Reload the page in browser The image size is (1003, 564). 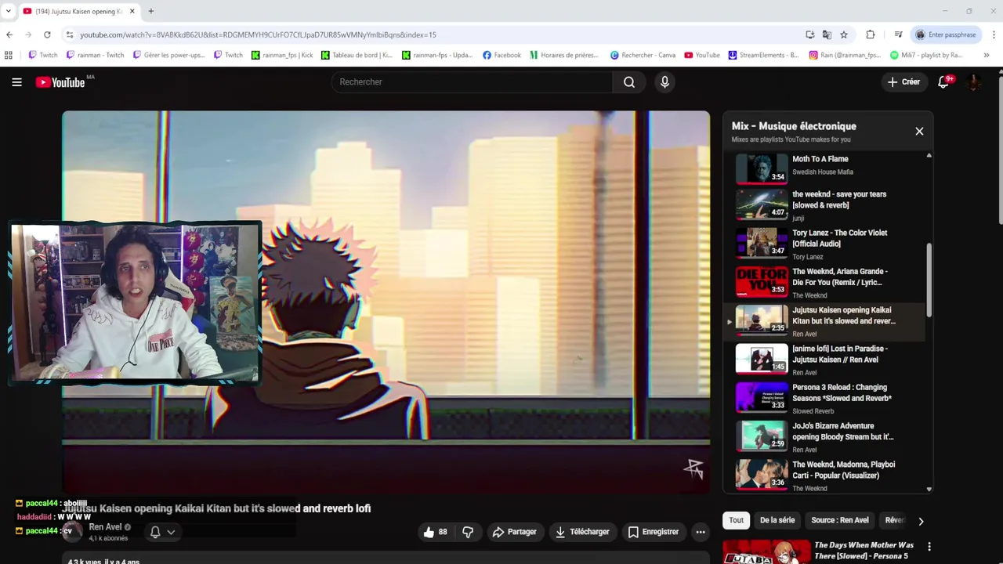pos(47,34)
